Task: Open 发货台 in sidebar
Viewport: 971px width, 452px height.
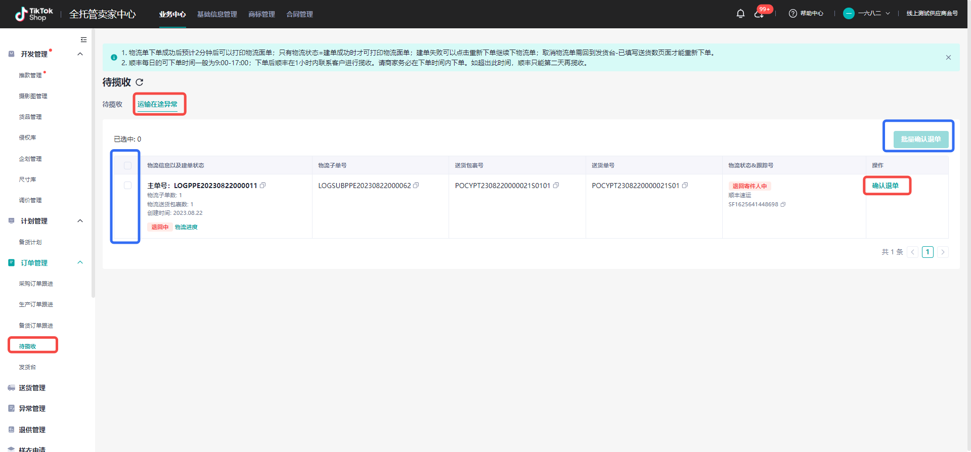Action: point(27,367)
